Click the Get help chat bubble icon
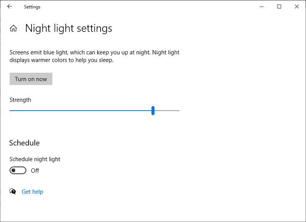The height and width of the screenshot is (222, 306). (13, 191)
